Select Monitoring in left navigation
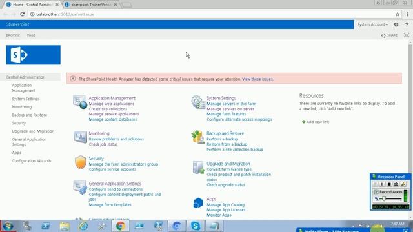 (22, 107)
